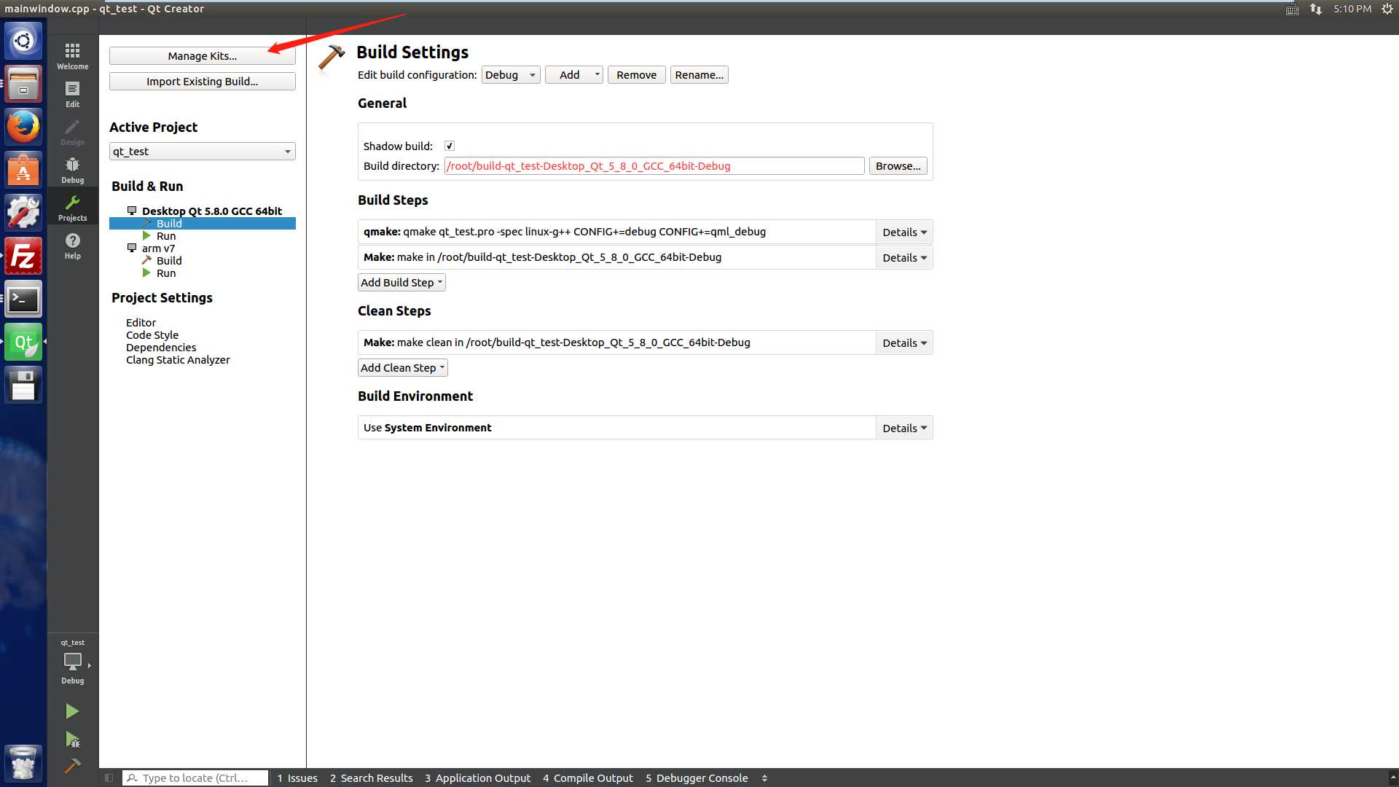Select arm v7 Build tree item

168,259
